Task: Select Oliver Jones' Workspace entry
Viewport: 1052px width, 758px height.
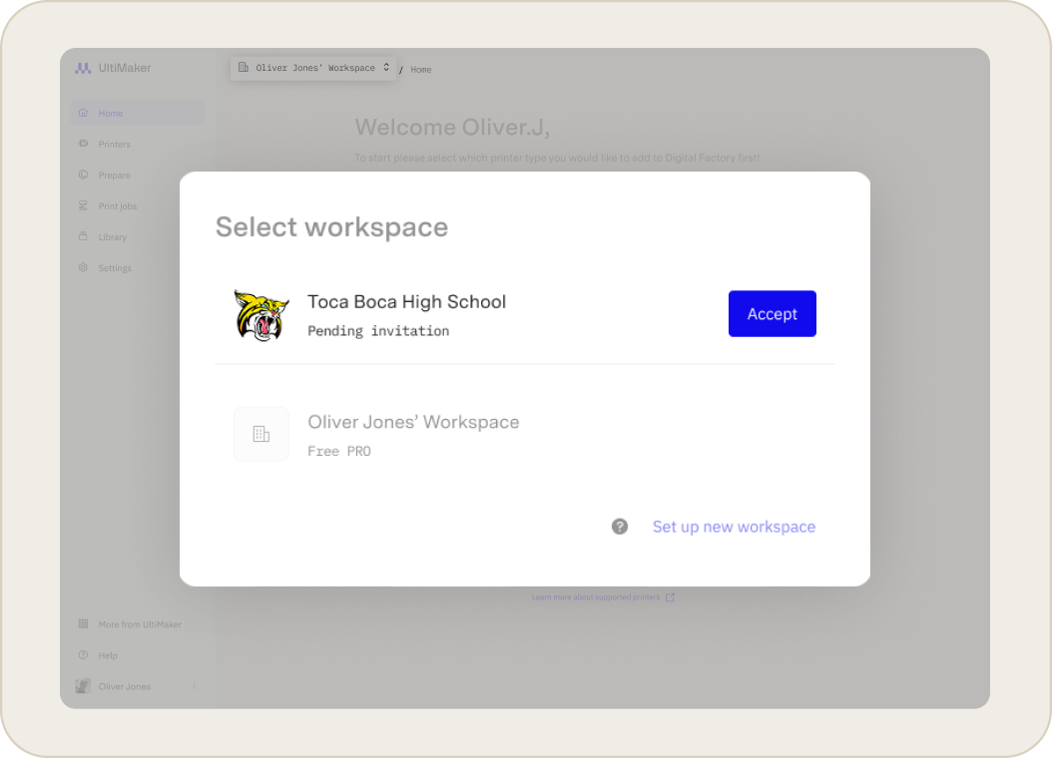Action: click(525, 434)
